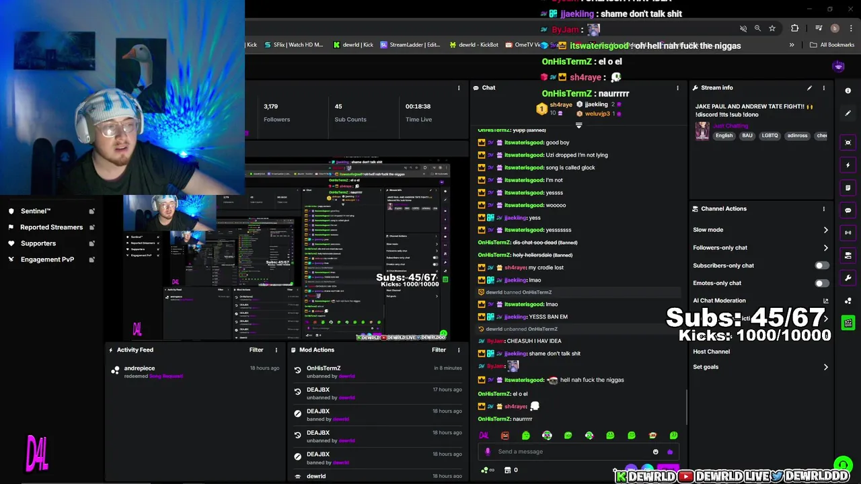861x484 pixels.
Task: Click Host Channel action
Action: pos(711,352)
